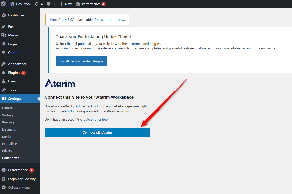The height and width of the screenshot is (194, 292).
Task: Open the Users menu label
Action: (12, 81)
